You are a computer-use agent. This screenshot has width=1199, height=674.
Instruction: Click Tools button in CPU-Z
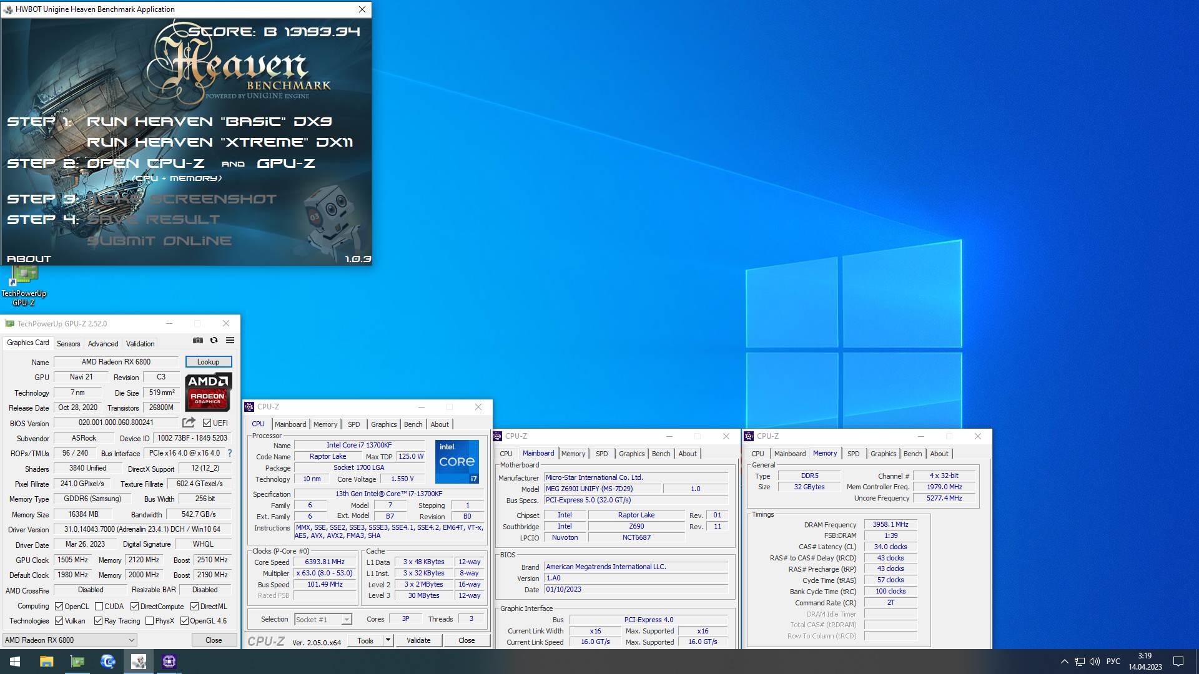(365, 640)
